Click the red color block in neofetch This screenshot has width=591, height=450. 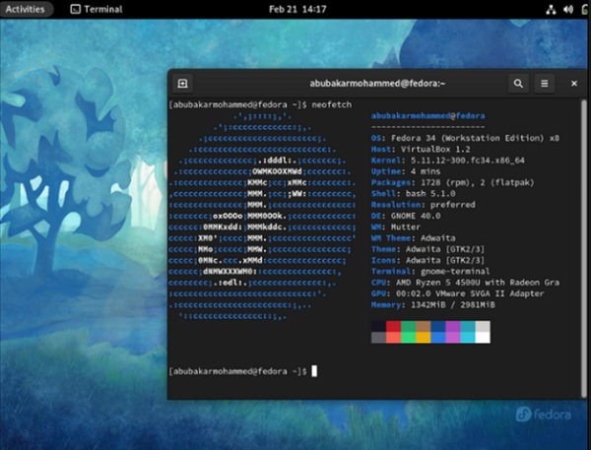click(395, 324)
